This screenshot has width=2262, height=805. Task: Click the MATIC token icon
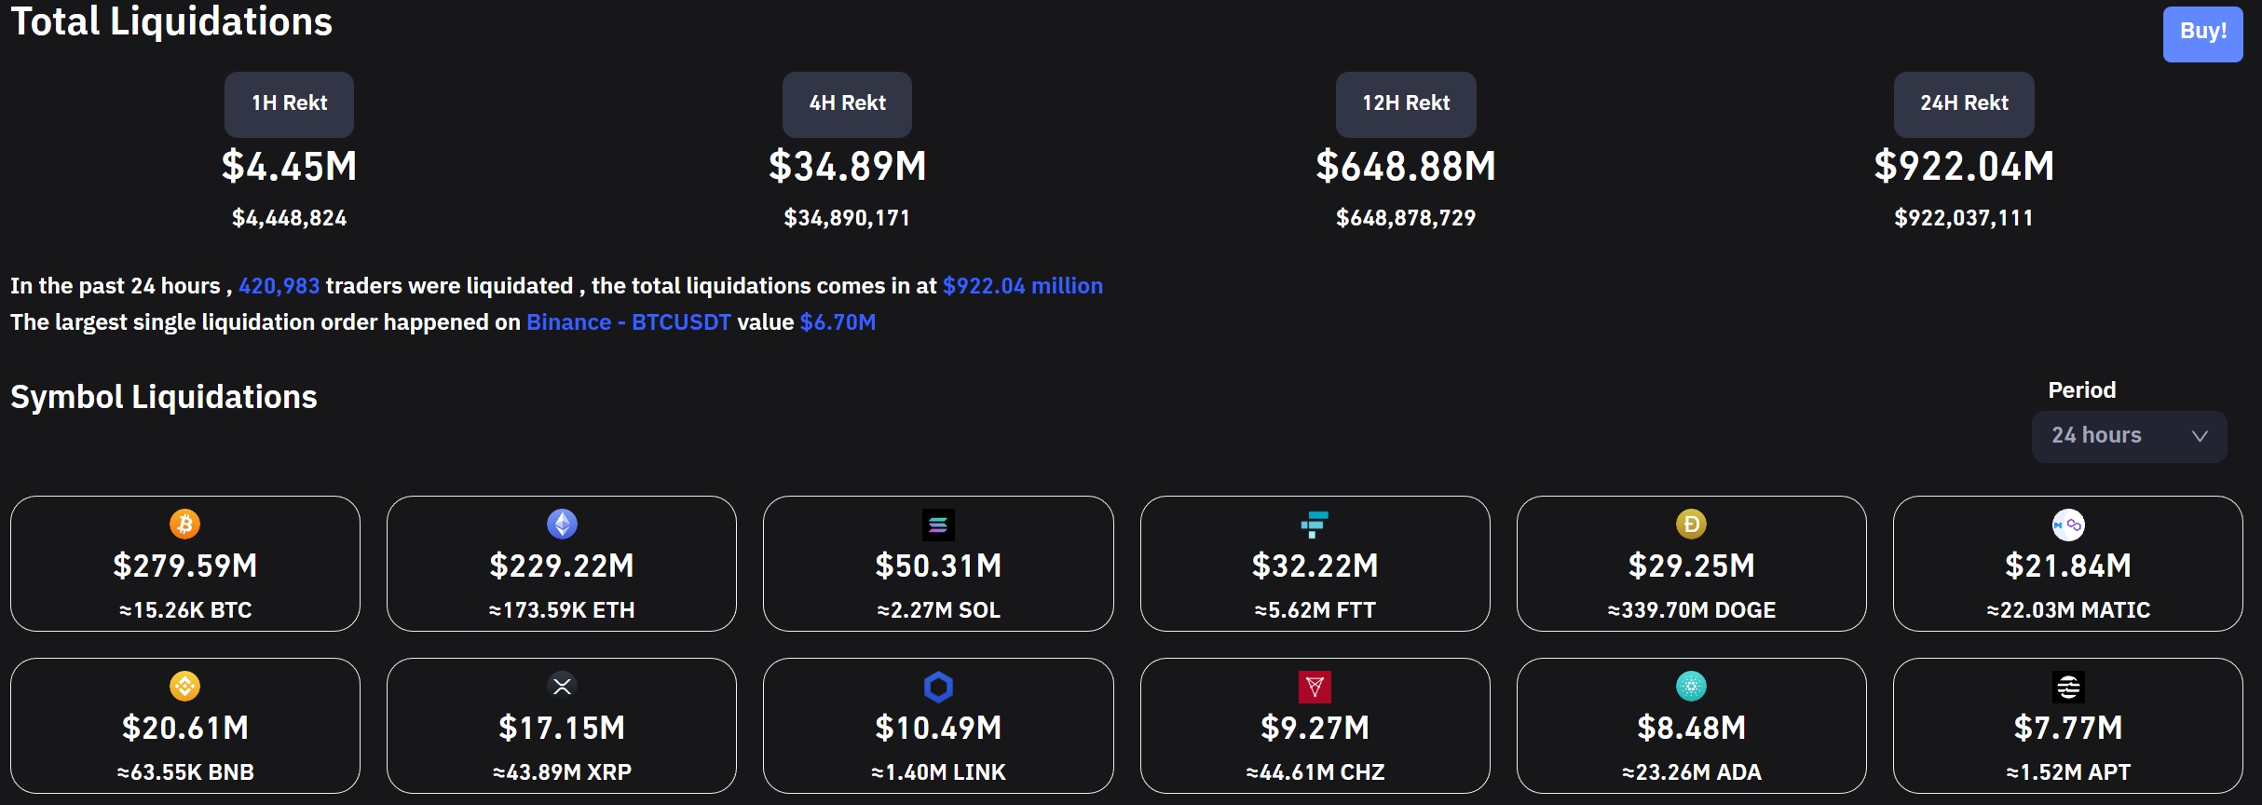coord(2067,525)
